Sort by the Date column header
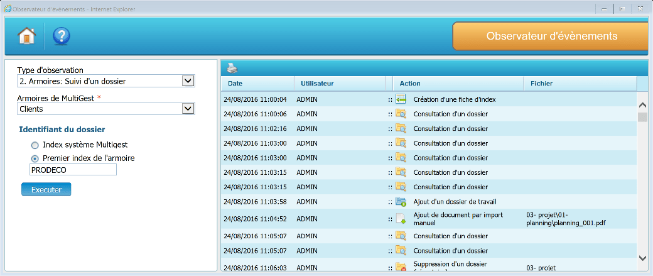Viewport: 653px width, 276px height. click(235, 84)
